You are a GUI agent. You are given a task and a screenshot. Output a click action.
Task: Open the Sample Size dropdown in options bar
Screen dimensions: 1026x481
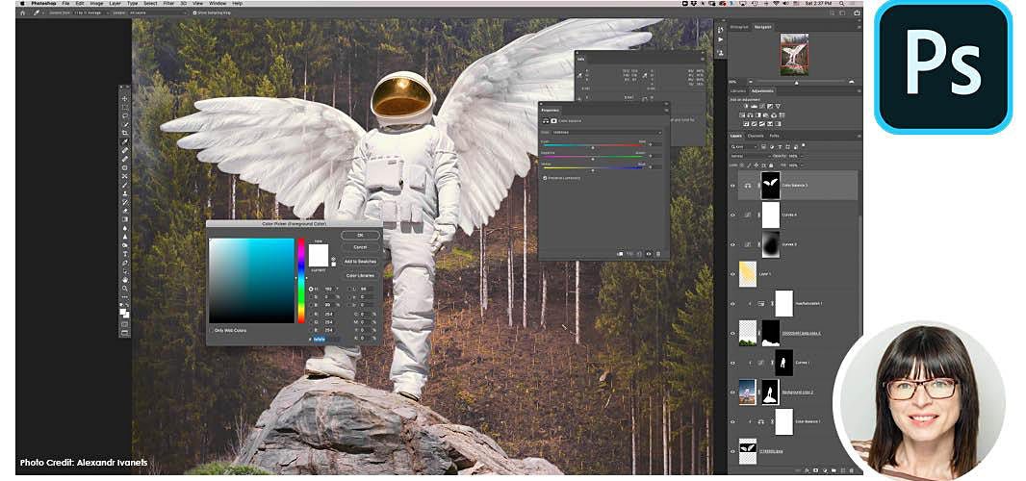[91, 13]
